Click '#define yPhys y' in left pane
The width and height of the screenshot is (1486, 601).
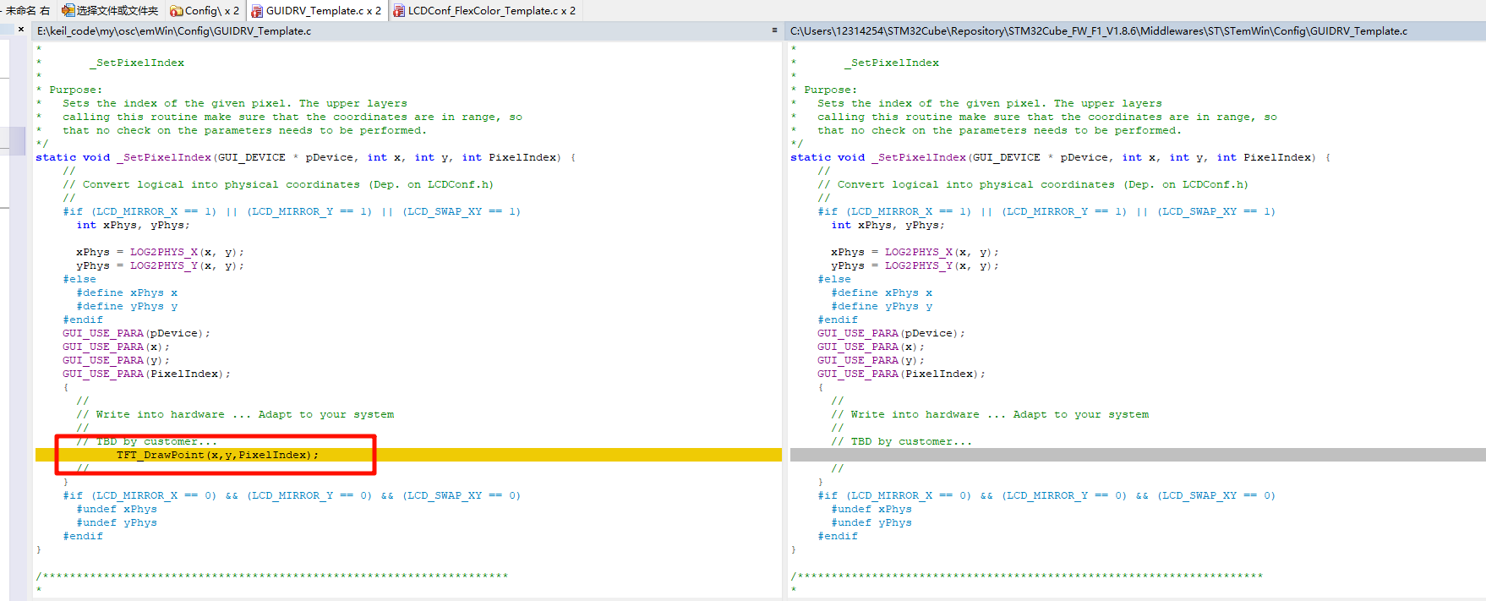click(127, 306)
